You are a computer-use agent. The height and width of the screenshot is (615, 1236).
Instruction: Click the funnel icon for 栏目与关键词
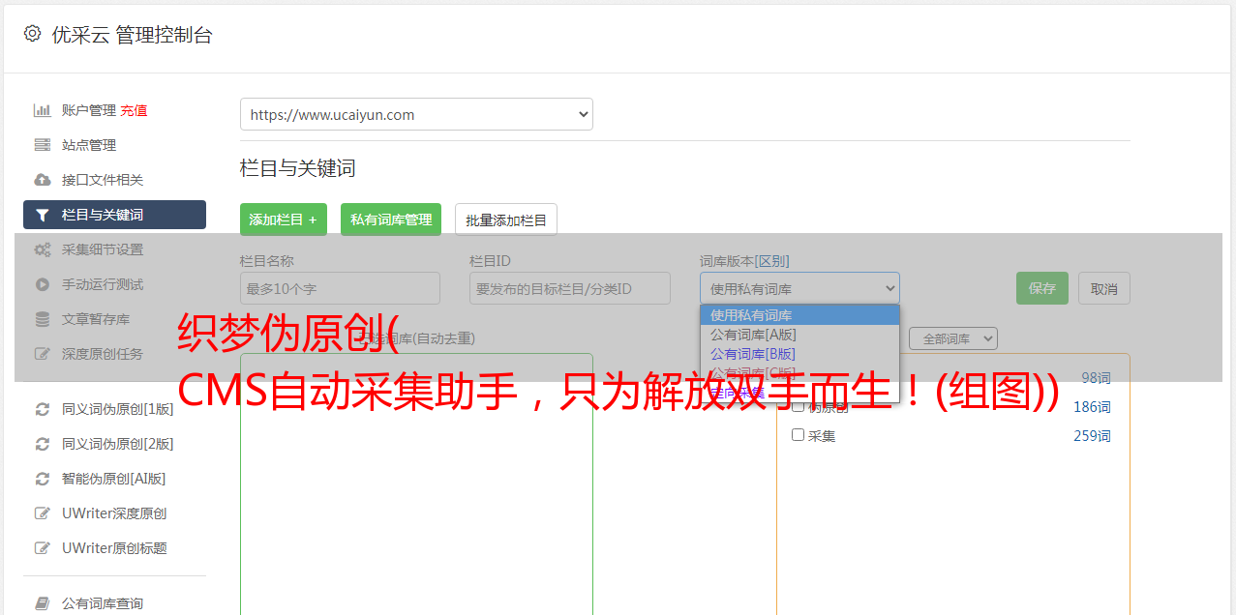tap(43, 215)
